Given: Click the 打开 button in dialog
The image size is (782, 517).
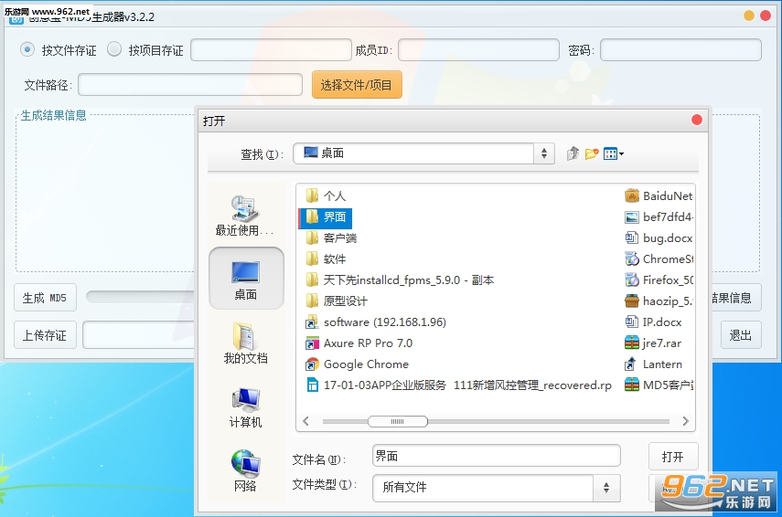Looking at the screenshot, I should [673, 457].
